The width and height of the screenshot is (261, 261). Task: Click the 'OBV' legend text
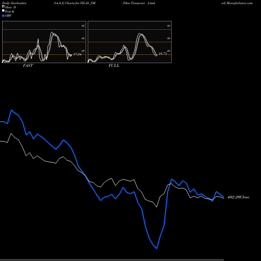(8, 16)
